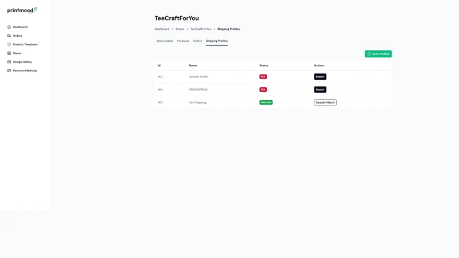
Task: Click the refresh icon in Sync Profiles
Action: click(369, 54)
